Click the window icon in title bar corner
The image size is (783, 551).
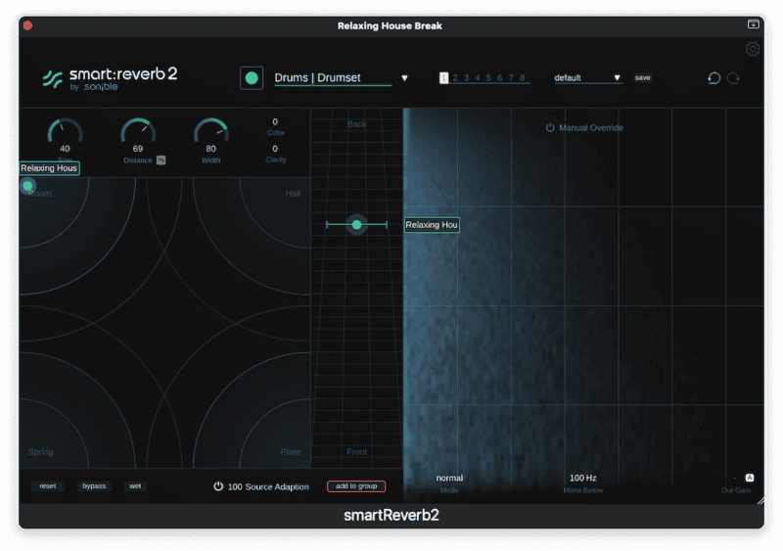coord(753,24)
